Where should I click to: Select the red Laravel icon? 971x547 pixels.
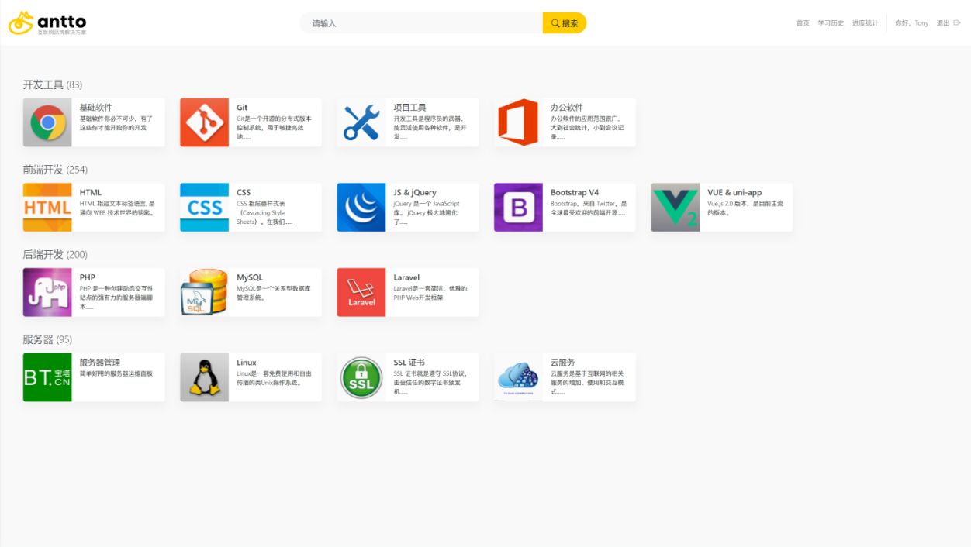tap(361, 292)
